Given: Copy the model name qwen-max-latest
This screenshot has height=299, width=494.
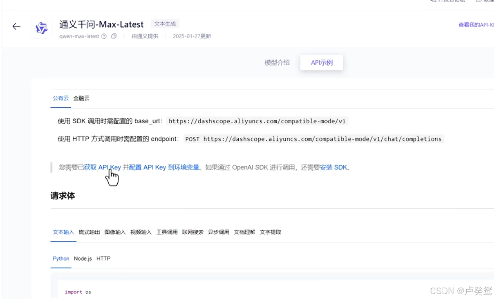Looking at the screenshot, I should click(x=114, y=36).
